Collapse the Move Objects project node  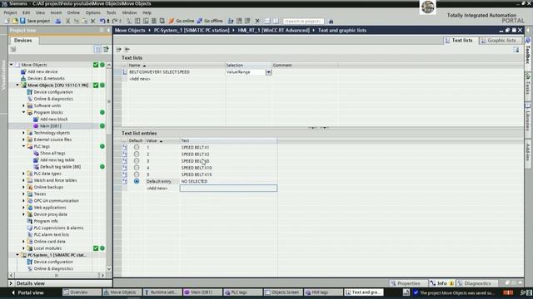[x=11, y=65]
